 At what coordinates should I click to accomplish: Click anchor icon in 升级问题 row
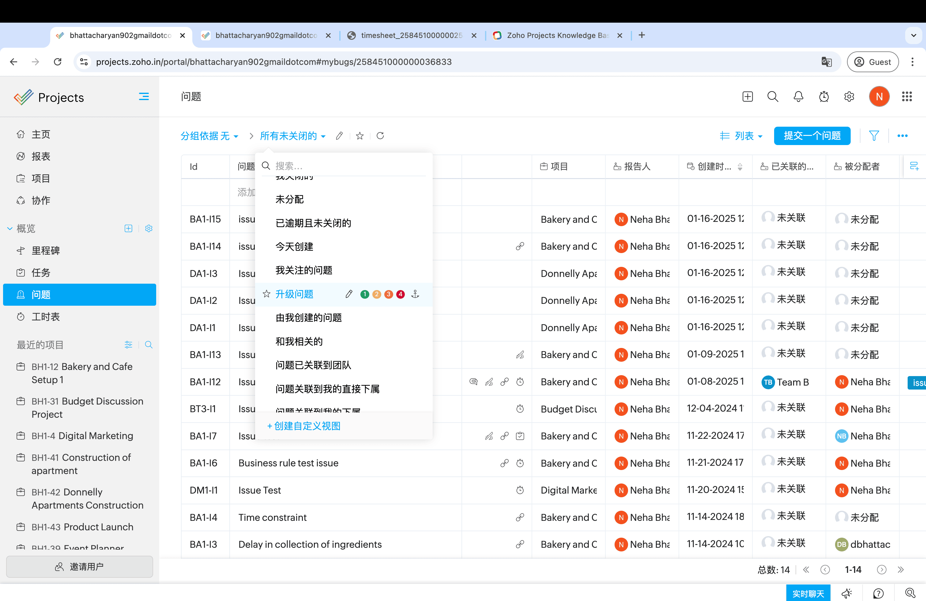coord(415,294)
